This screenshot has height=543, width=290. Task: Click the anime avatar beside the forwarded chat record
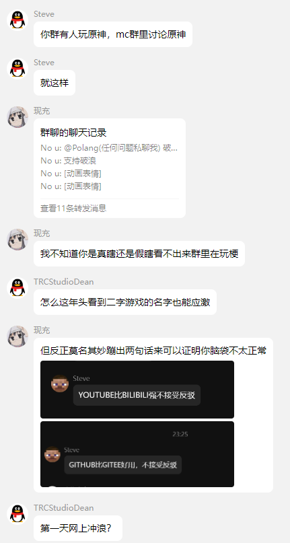(17, 117)
